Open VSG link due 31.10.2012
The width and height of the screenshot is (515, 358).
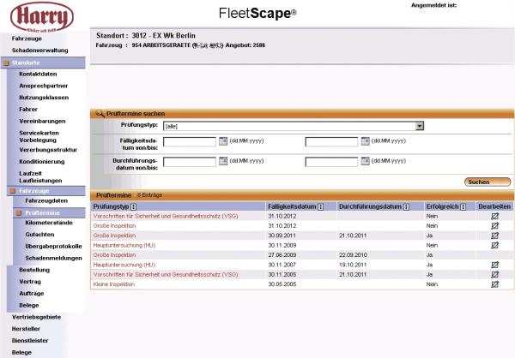click(166, 217)
